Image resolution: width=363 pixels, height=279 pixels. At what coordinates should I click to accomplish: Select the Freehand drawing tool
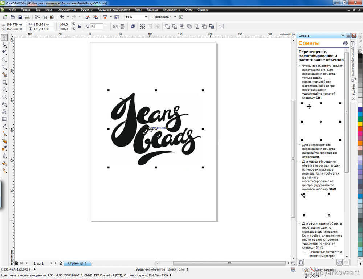tap(4, 67)
